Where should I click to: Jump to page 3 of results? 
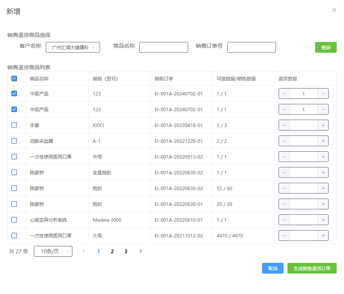click(126, 251)
